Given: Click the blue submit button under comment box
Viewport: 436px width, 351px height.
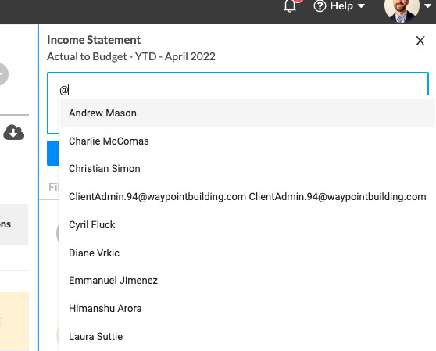Looking at the screenshot, I should point(53,153).
